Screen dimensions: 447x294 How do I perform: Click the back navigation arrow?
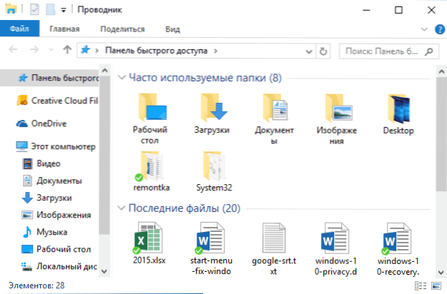(13, 50)
